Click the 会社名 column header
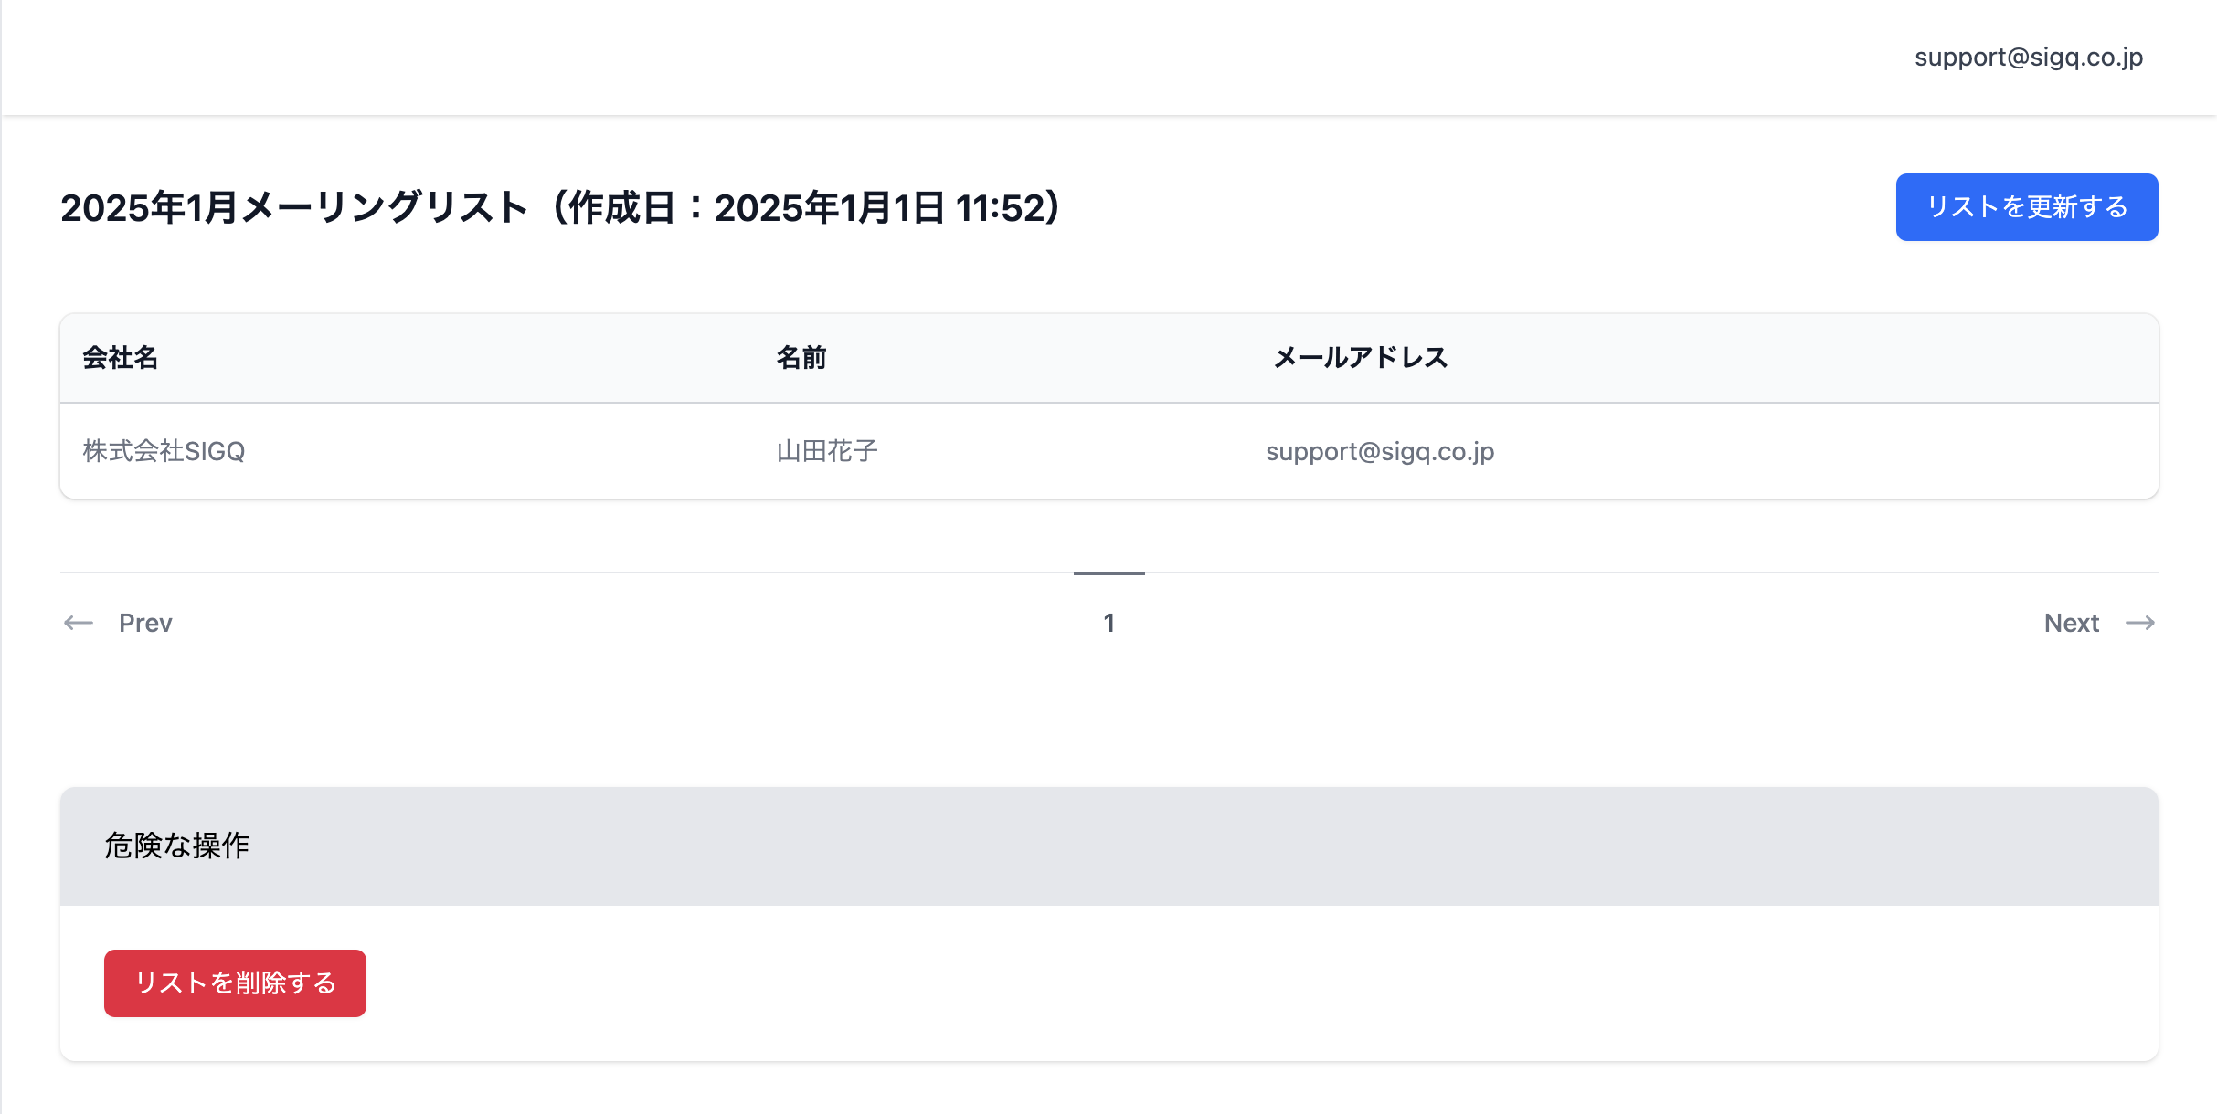This screenshot has width=2217, height=1114. (x=121, y=358)
